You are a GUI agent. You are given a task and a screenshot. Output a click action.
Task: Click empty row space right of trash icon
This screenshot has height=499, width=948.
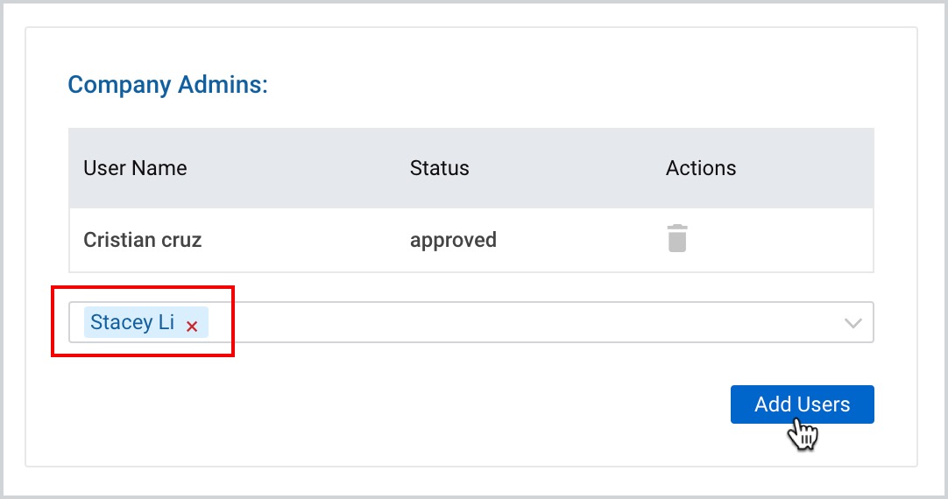tap(780, 240)
